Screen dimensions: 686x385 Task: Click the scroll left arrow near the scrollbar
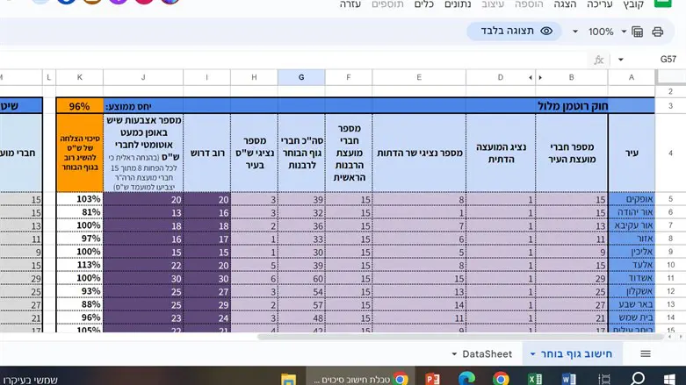[670, 337]
